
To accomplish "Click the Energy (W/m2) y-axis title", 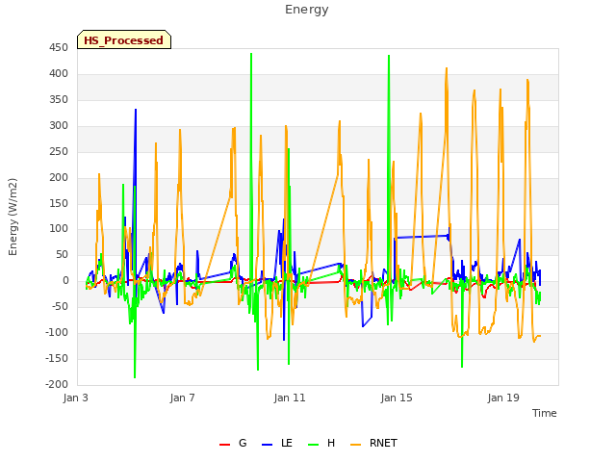I will (13, 217).
